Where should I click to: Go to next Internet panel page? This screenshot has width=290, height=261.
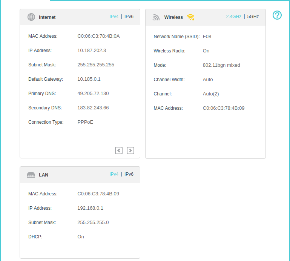(x=130, y=150)
